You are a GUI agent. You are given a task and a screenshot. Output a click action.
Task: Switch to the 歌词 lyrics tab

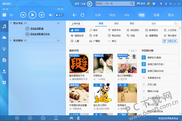pyautogui.click(x=171, y=15)
